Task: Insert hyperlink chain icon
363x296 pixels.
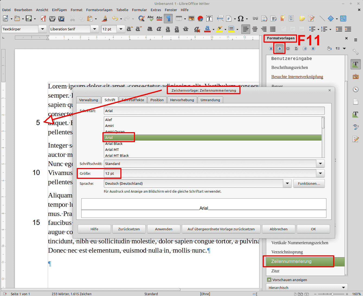Action: point(255,18)
